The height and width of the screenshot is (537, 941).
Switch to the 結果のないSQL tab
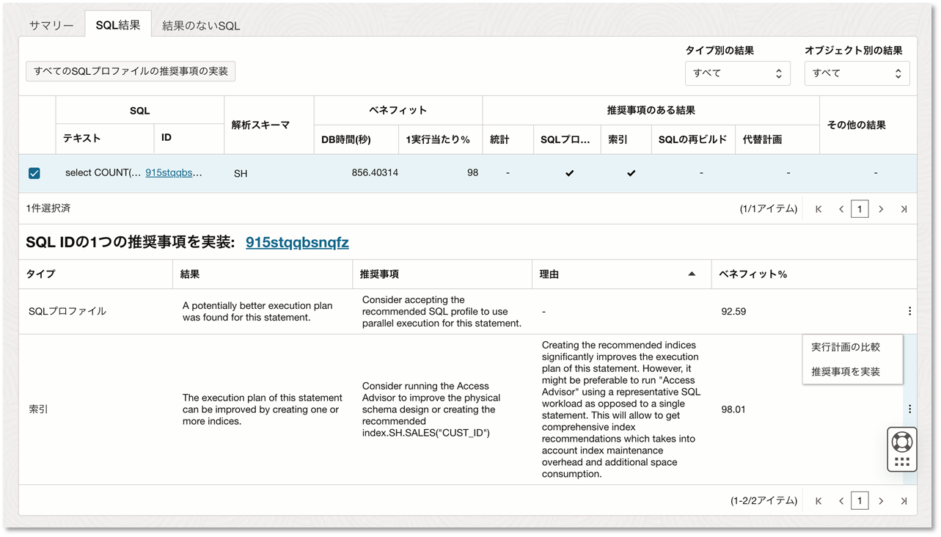tap(201, 26)
